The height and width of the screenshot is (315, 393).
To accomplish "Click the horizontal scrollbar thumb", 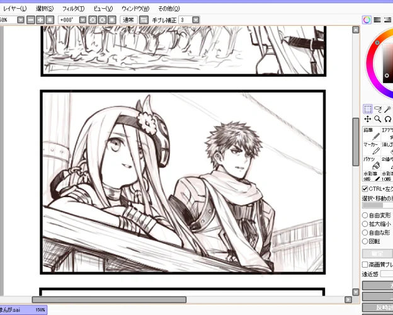I will pyautogui.click(x=109, y=299).
